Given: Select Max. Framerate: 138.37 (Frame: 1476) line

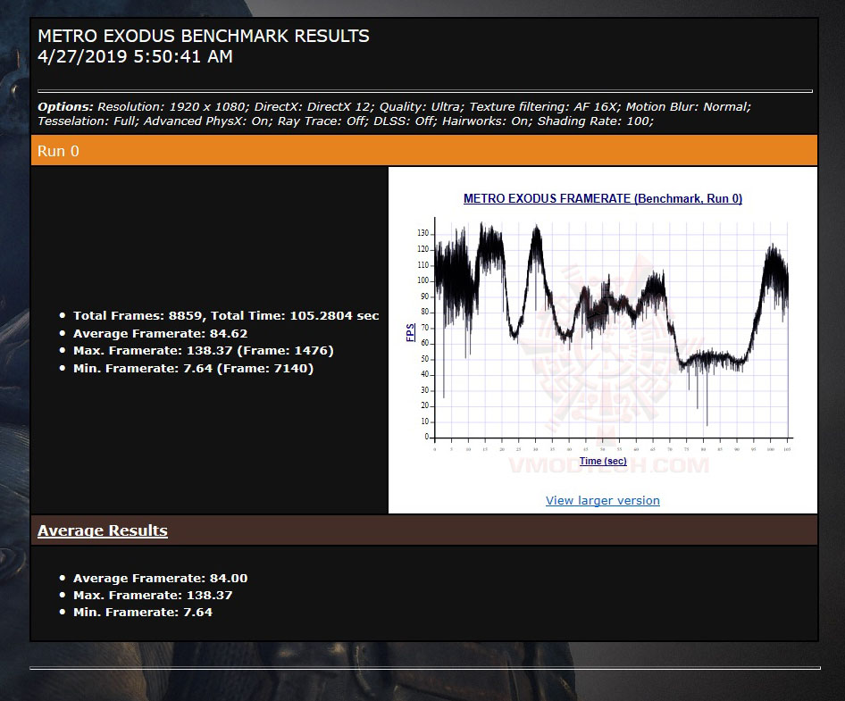Looking at the screenshot, I should tap(204, 351).
